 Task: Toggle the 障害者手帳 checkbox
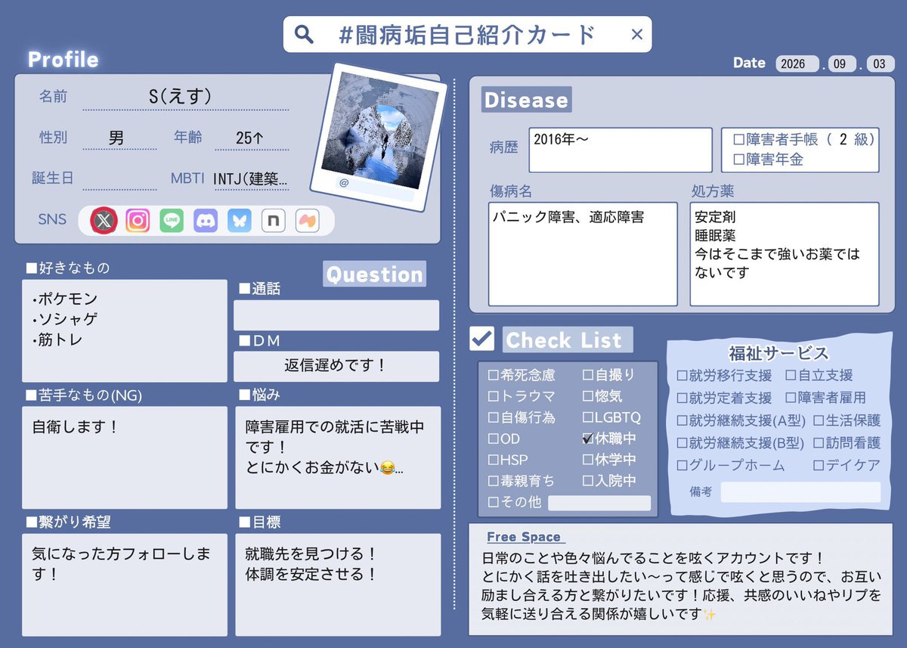pyautogui.click(x=738, y=140)
